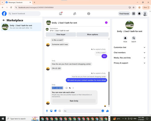The height and width of the screenshot is (121, 151).
Task: Bookmark this page with the star icon
Action: 133,8
